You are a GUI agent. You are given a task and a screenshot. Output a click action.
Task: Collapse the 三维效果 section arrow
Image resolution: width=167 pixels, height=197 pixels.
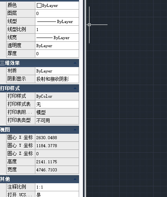75,63
